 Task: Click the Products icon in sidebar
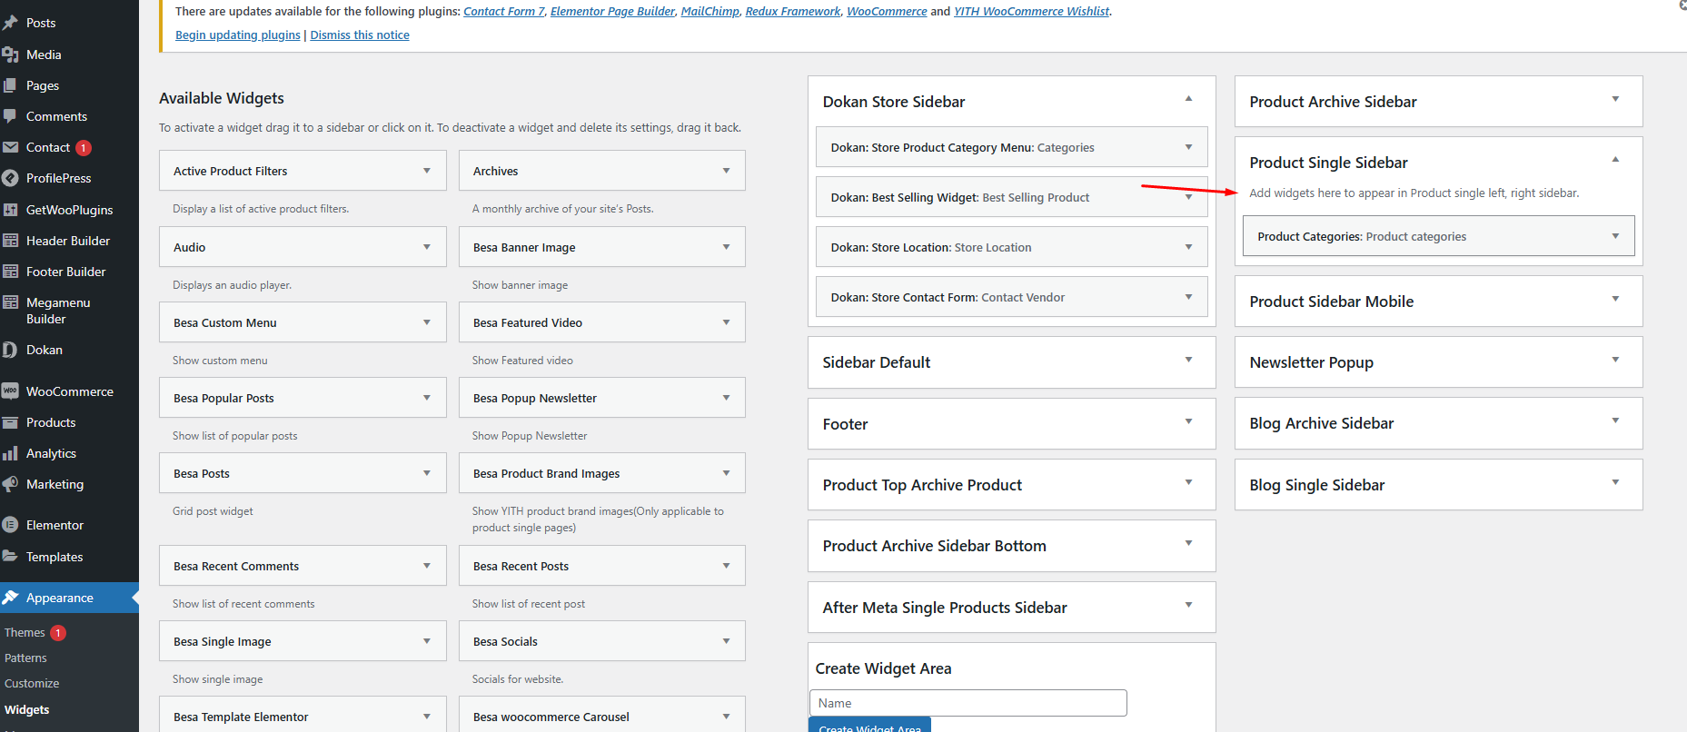click(x=10, y=422)
